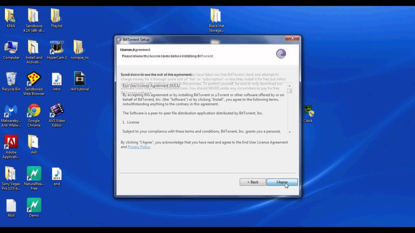Launch Google Chrome from desktop
This screenshot has height=233, width=415.
[34, 115]
